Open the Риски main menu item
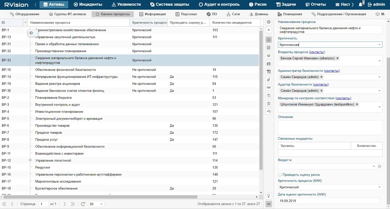Viewport: 390px width, 209px height. [258, 4]
